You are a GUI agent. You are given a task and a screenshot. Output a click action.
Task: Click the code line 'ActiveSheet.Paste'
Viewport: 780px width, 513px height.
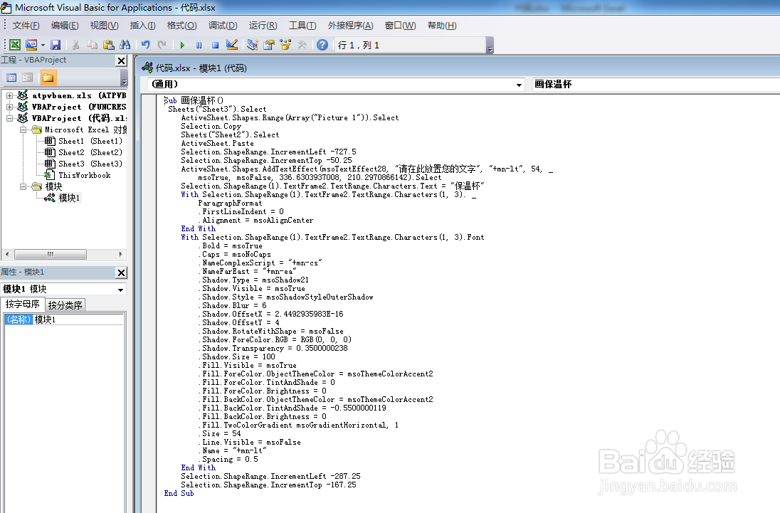coord(217,143)
